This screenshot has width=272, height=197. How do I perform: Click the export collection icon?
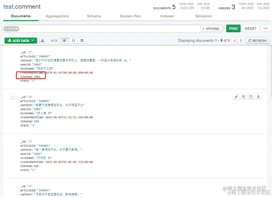coord(43,41)
